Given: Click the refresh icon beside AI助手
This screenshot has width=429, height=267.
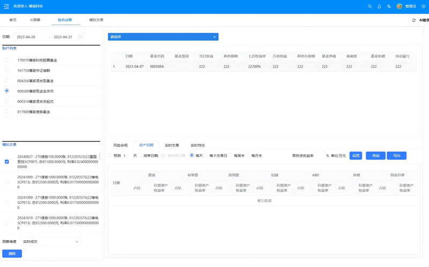Looking at the screenshot, I should click(413, 20).
